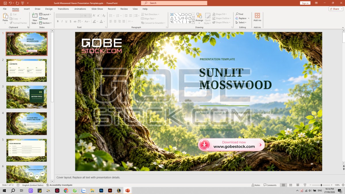Screen dimensions: 345x194
Task: Click the zoom out minus button
Action: pos(310,185)
